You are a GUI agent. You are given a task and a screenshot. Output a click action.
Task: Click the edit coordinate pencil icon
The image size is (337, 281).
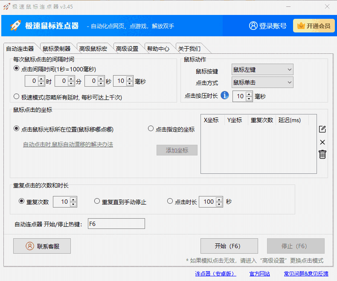pos(322,129)
